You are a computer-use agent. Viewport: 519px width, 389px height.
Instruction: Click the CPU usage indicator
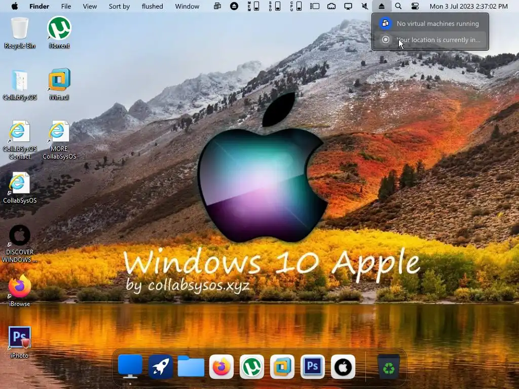coord(295,6)
